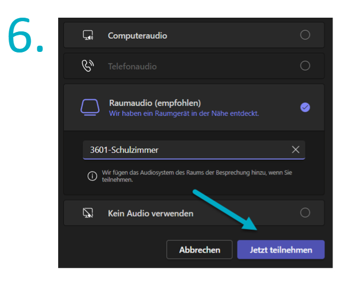Clear room name with the X icon

(295, 149)
